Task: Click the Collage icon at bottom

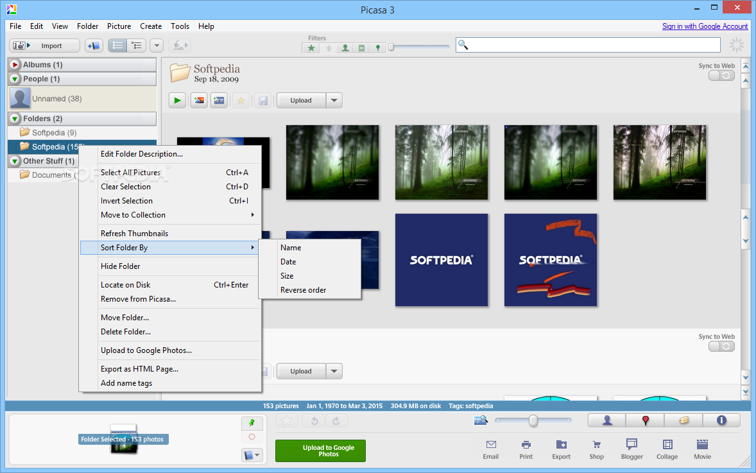Action: [x=667, y=449]
